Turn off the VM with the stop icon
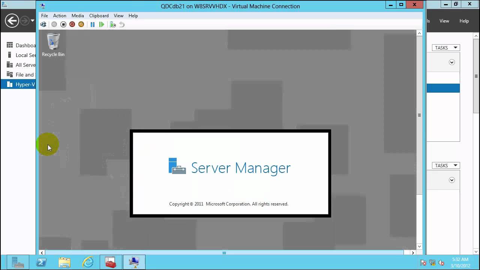The image size is (480, 270). point(63,24)
